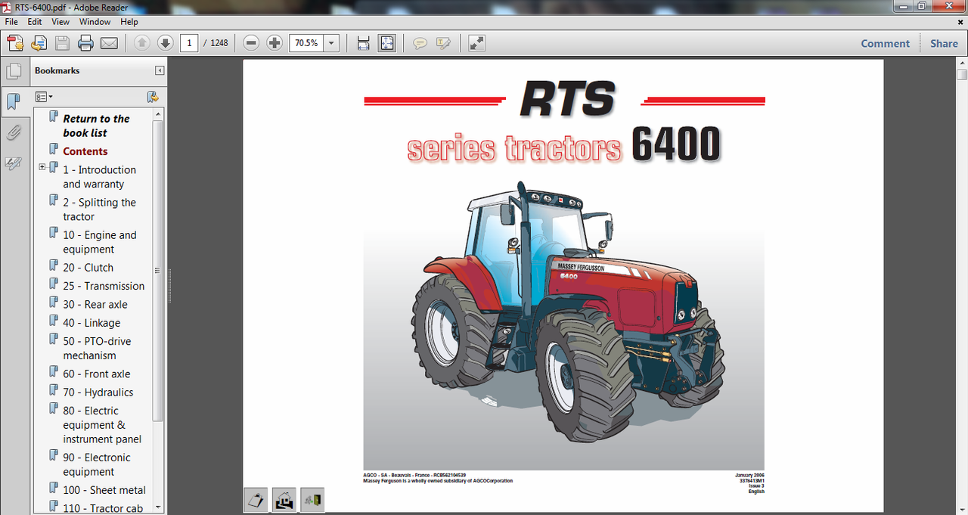Select '10 - Engine and equipment' bookmark
Screen dimensions: 968x515
coord(100,242)
